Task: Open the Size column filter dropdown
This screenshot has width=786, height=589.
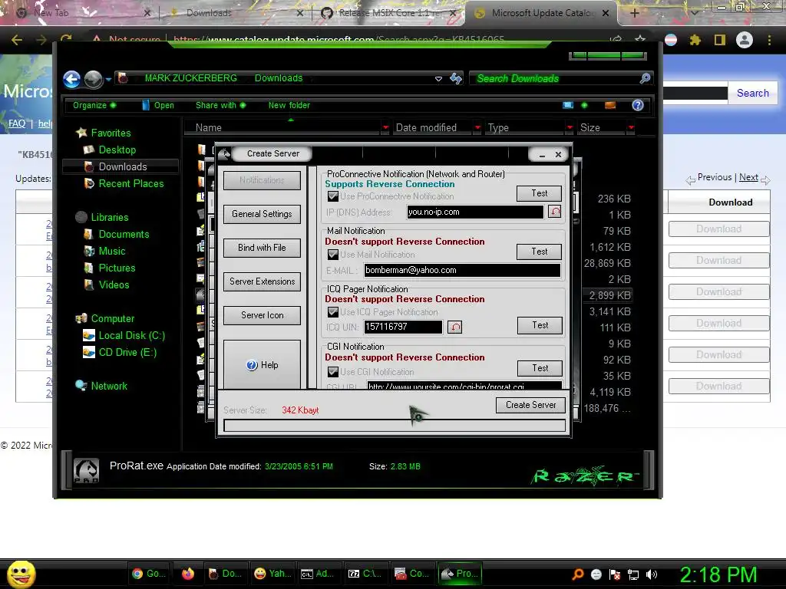Action: (x=631, y=128)
